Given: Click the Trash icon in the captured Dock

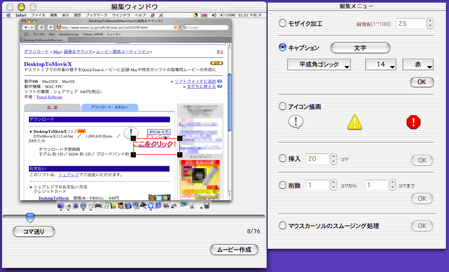Looking at the screenshot, I should coord(207,205).
